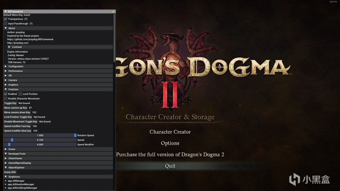
Task: Click the Speed Modifier slider
Action: 40,145
